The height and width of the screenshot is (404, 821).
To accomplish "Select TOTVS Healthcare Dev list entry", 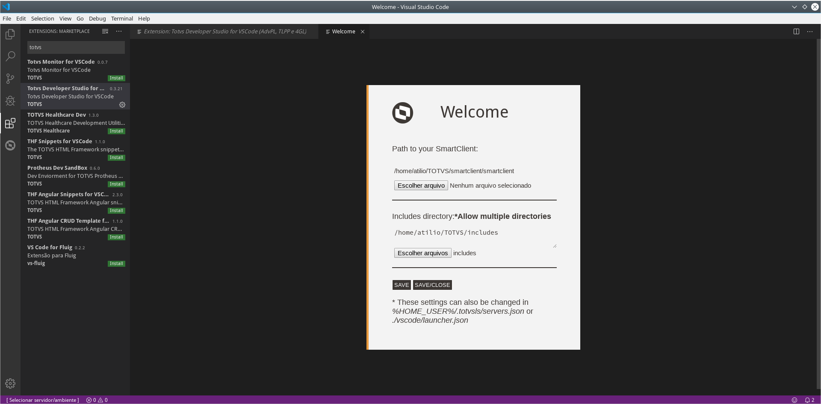I will coord(75,123).
